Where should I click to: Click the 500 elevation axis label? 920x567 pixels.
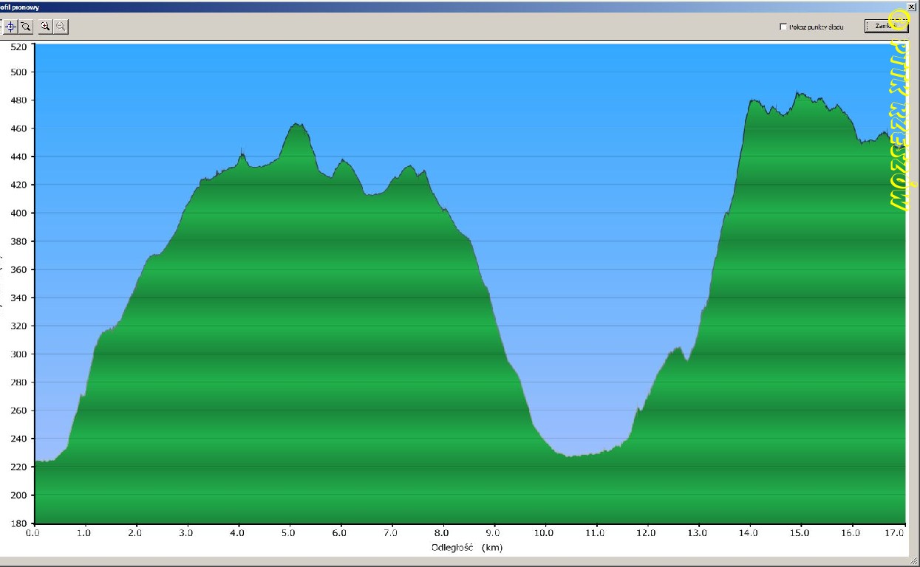(17, 72)
